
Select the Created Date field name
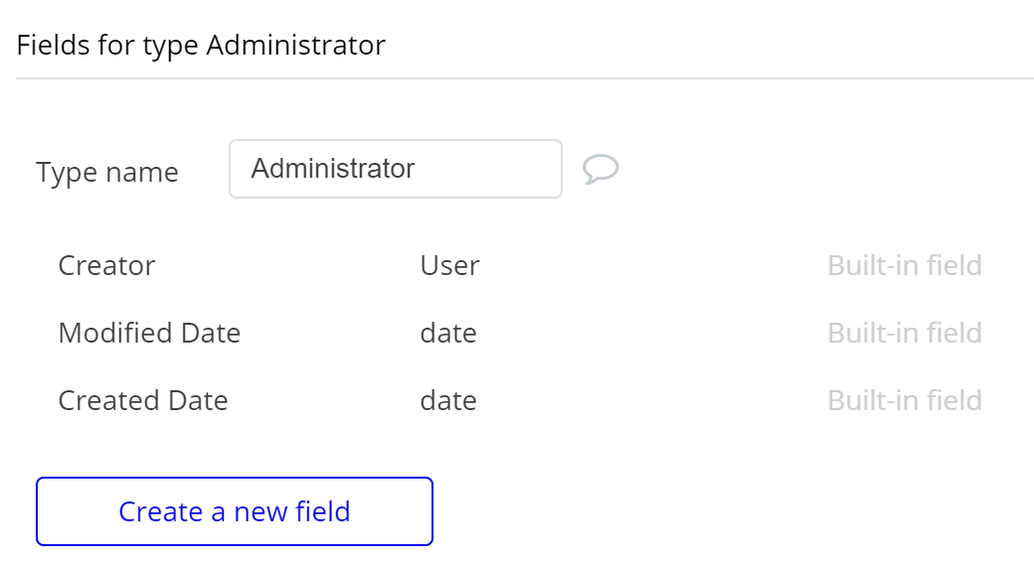click(143, 400)
